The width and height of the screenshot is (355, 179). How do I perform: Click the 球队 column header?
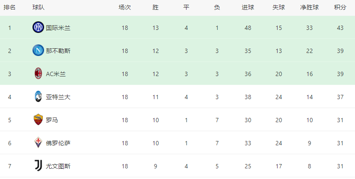point(38,7)
